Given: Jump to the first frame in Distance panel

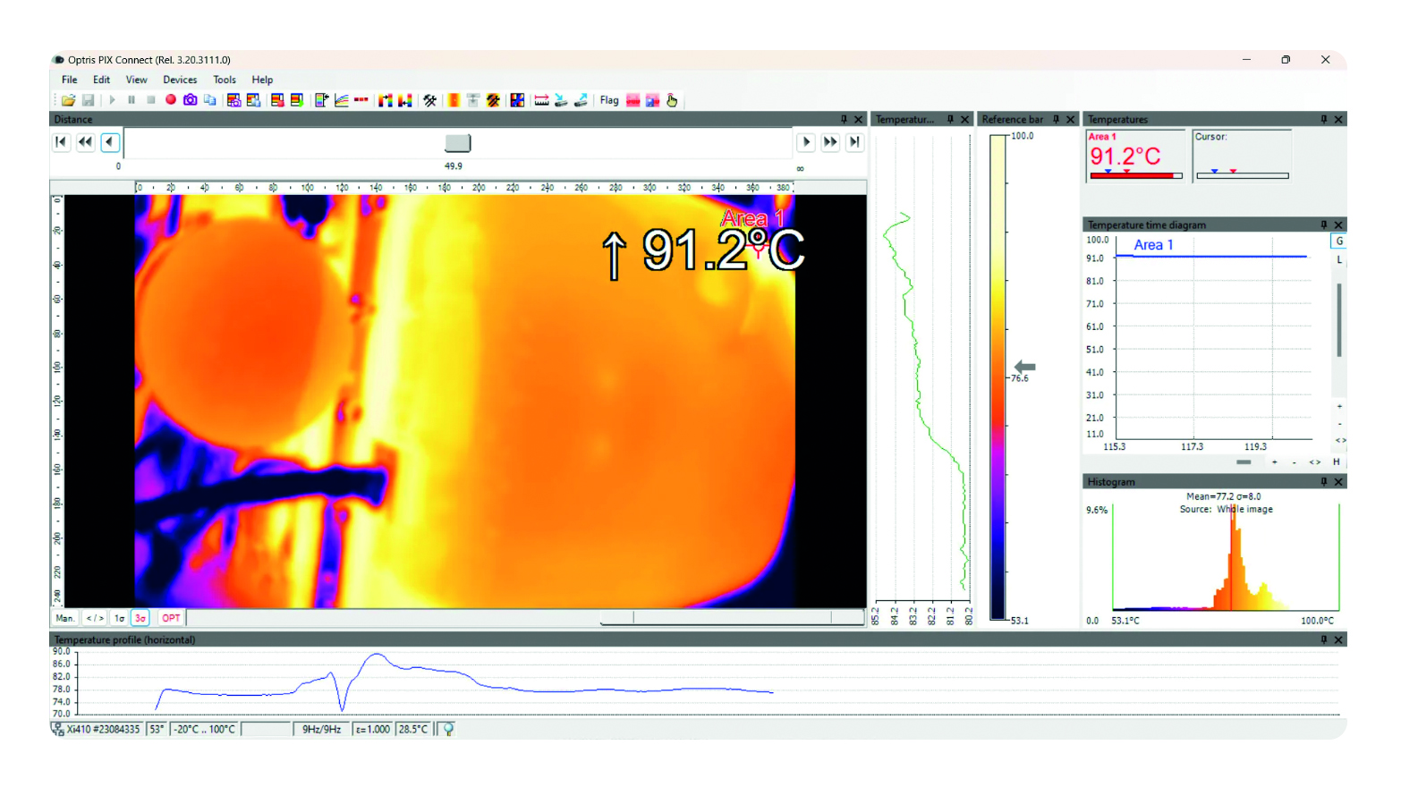Looking at the screenshot, I should coord(61,142).
